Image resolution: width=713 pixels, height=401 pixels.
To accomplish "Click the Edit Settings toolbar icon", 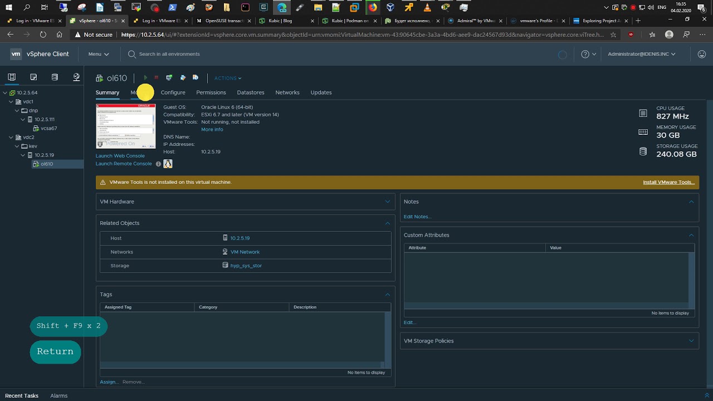I will (x=183, y=78).
